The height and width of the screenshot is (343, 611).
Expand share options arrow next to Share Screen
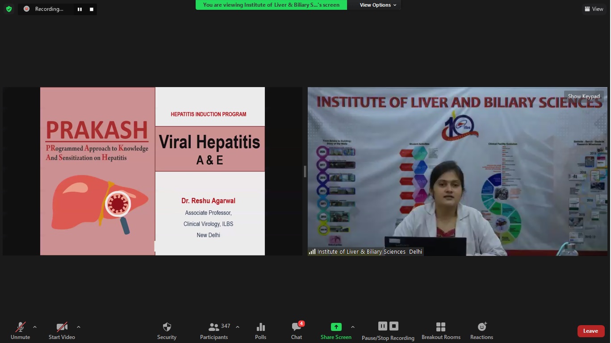[353, 327]
